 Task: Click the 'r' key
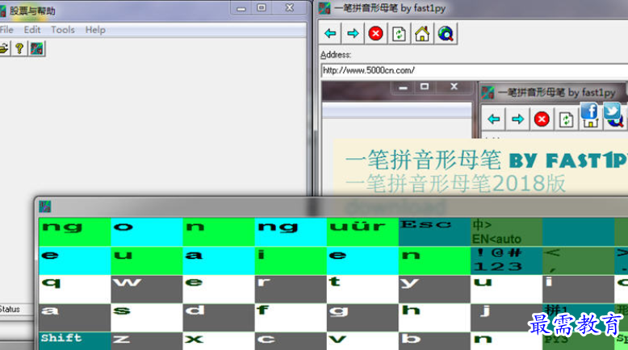pyautogui.click(x=291, y=289)
